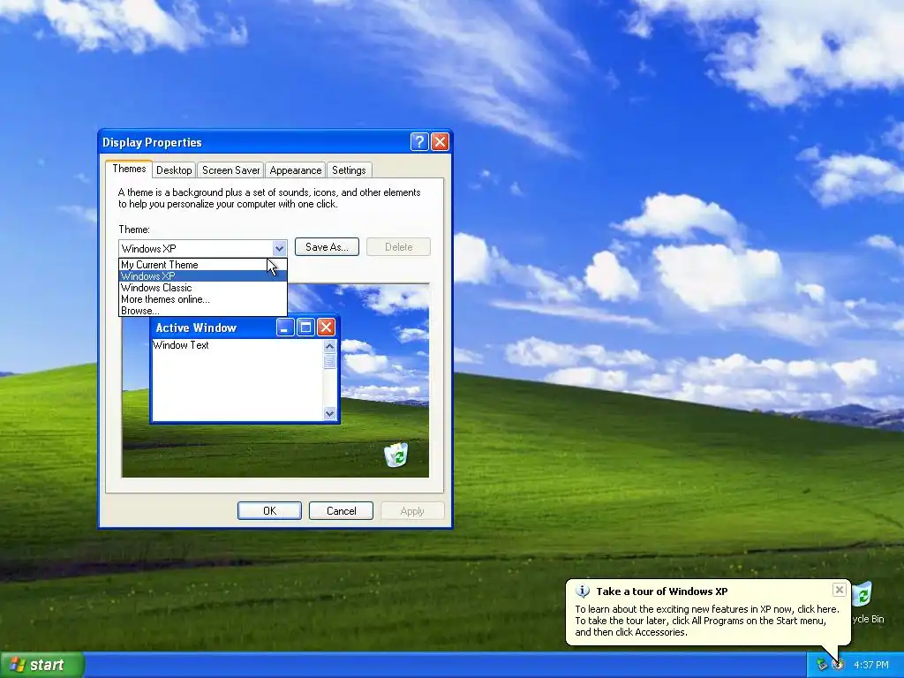
Task: Click the Window Text in preview
Action: point(180,345)
